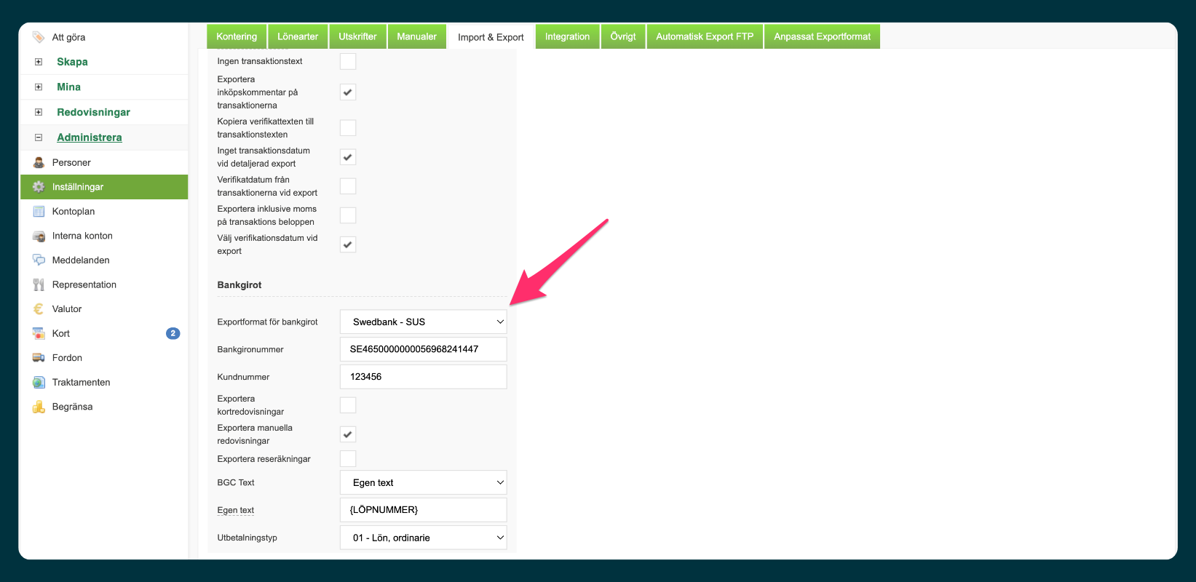Go to Redovisningar in the sidebar
This screenshot has width=1196, height=582.
pos(93,112)
